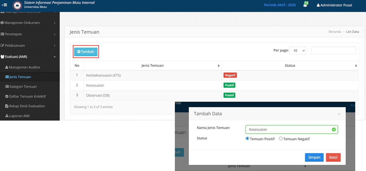Click the user icon next to Manajemen Auditor
Image resolution: width=366 pixels, height=171 pixels.
[7, 67]
